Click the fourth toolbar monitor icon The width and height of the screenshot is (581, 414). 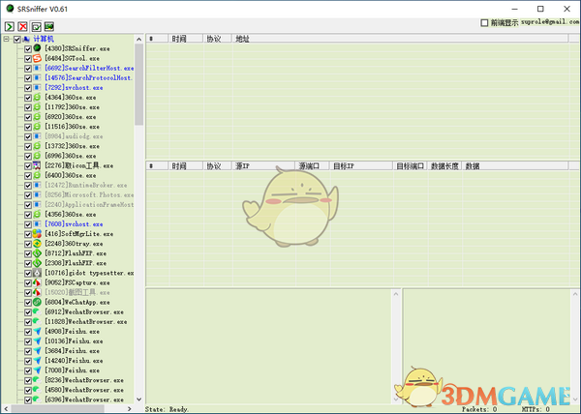tap(49, 27)
